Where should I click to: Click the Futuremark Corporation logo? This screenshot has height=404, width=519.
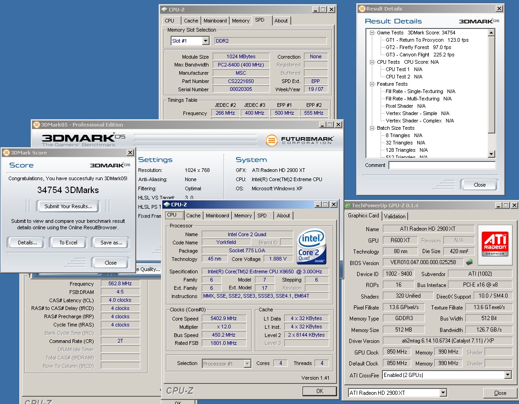(x=300, y=140)
